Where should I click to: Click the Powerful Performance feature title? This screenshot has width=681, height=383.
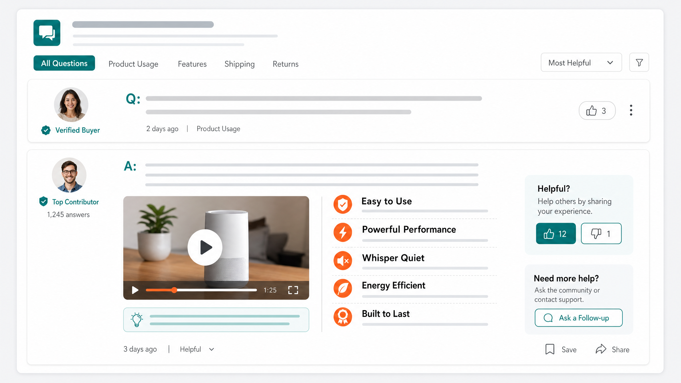click(409, 229)
